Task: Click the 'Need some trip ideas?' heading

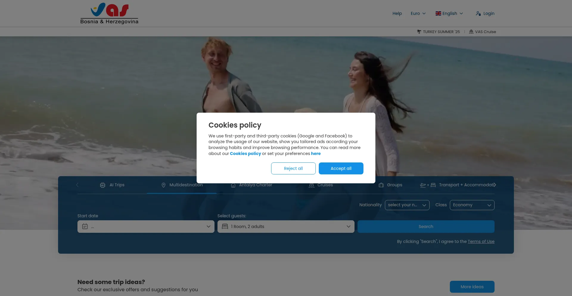Action: (x=111, y=282)
